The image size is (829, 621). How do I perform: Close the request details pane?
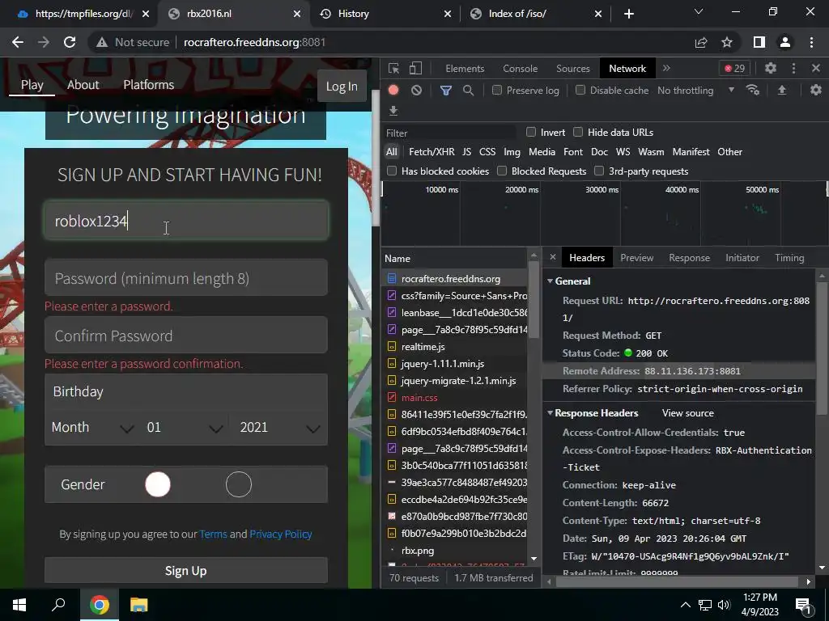[x=552, y=257]
